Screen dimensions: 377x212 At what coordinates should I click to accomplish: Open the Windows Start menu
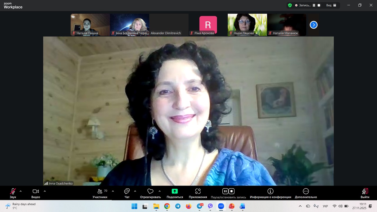(x=134, y=206)
